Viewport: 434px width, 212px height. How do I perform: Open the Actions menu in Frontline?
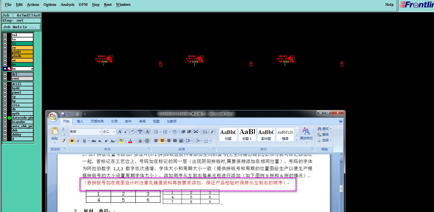(33, 4)
